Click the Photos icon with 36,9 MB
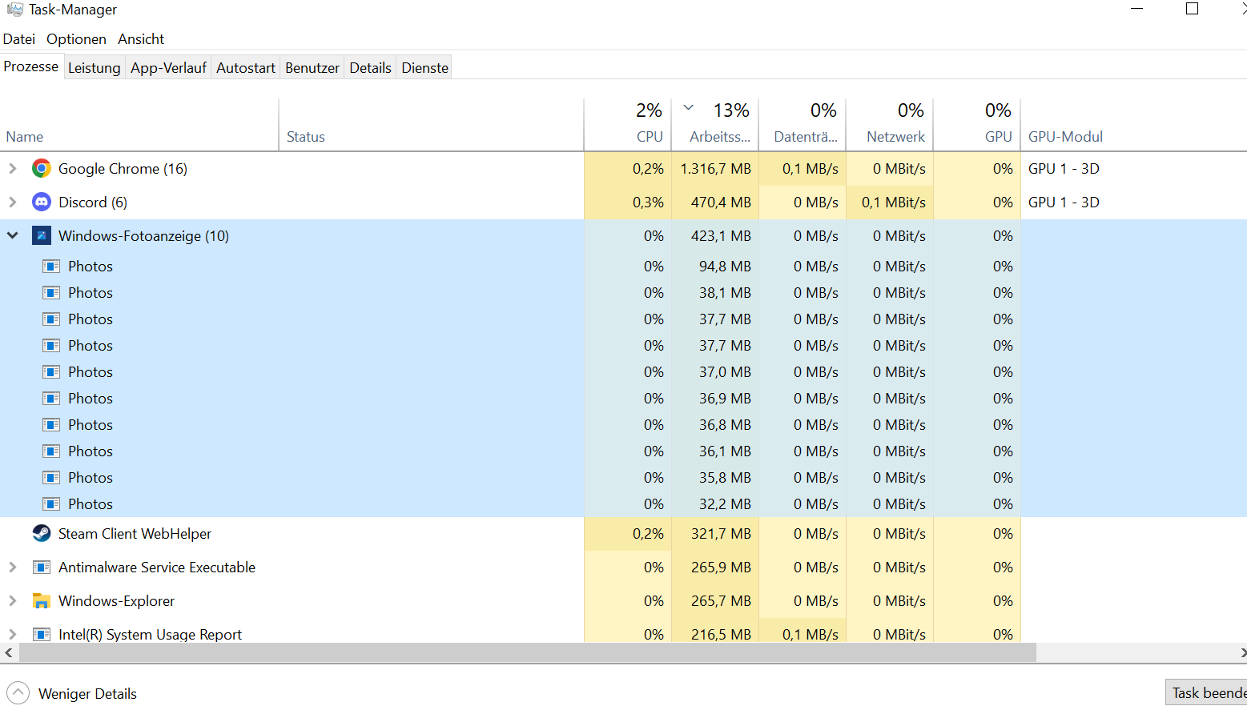Screen dimensions: 1247x710 51,398
